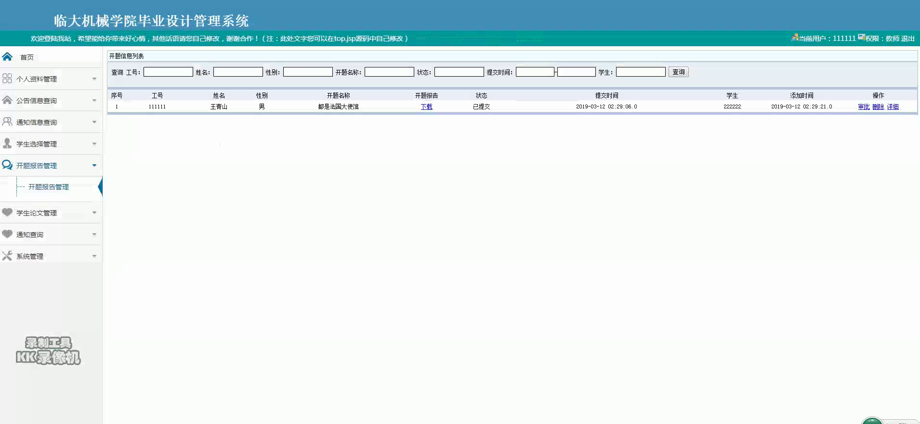The image size is (920, 424).
Task: Click the 提交时间 column header
Action: pos(606,95)
